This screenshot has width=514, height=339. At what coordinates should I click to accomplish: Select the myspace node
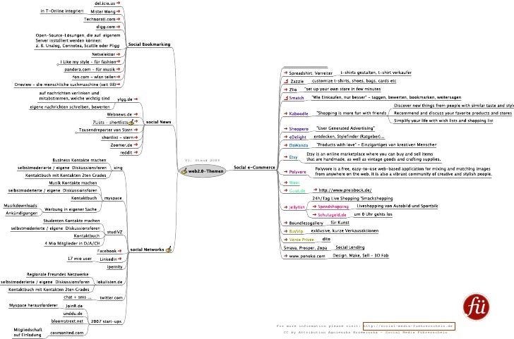[113, 198]
